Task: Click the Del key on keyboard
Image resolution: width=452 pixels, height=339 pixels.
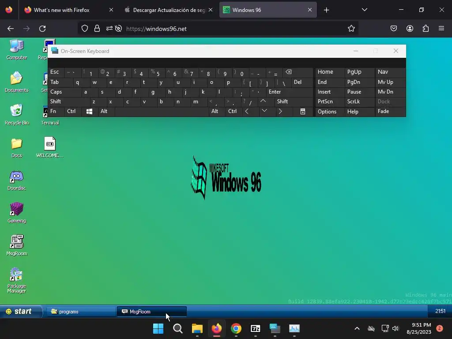Action: tap(302, 82)
